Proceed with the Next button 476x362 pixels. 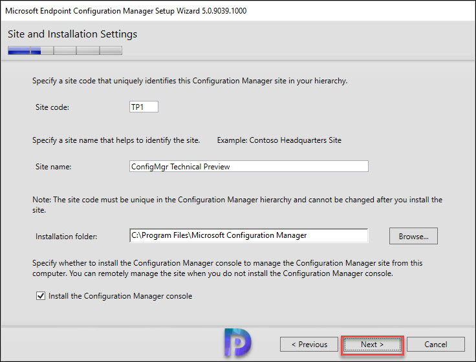[x=372, y=345]
